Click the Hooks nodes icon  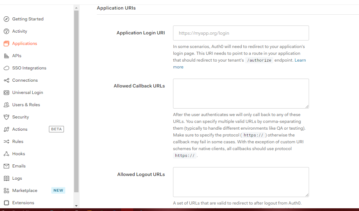(6, 154)
